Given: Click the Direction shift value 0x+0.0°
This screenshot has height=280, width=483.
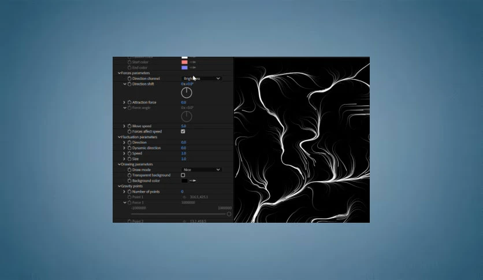Looking at the screenshot, I should pos(187,84).
